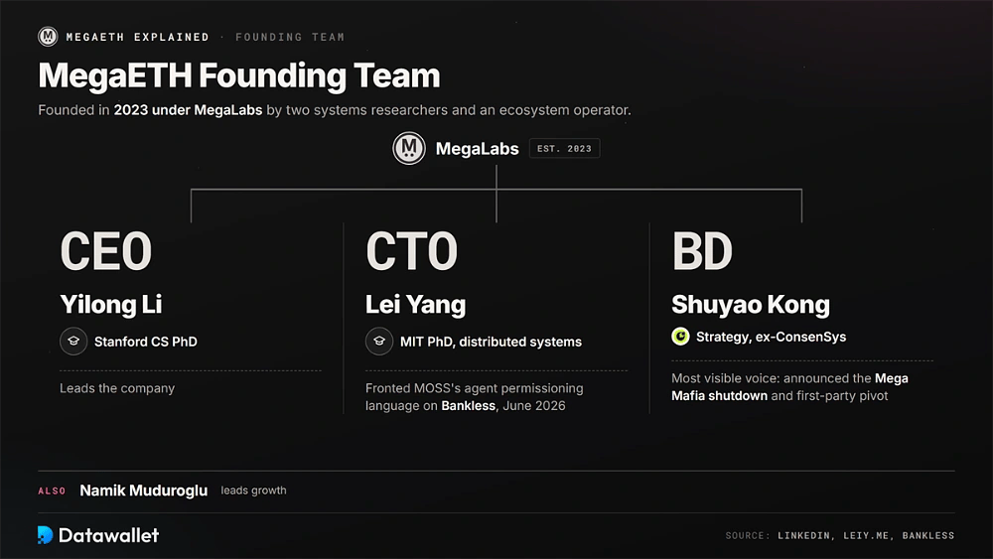The image size is (993, 559).
Task: Click 'Most visible voice' description line
Action: click(x=789, y=378)
